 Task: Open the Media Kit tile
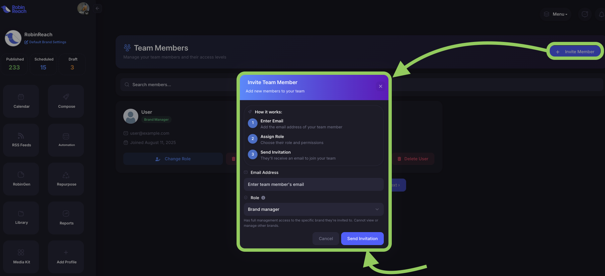coord(21,257)
